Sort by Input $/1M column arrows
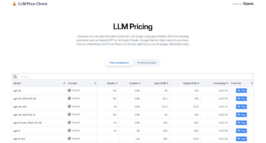Image resolution: width=266 pixels, height=143 pixels. (167, 83)
